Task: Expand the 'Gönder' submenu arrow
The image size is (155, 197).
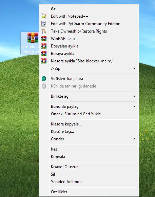Action: tap(134, 139)
